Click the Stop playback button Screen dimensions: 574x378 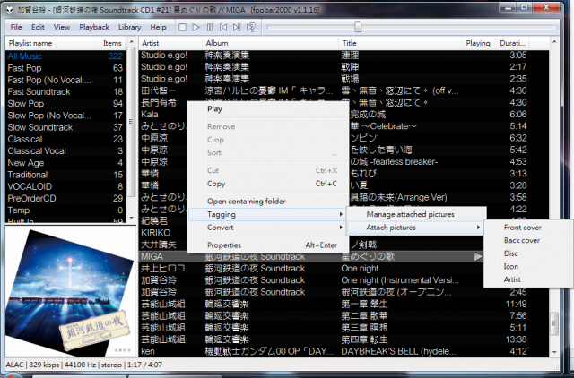[182, 28]
